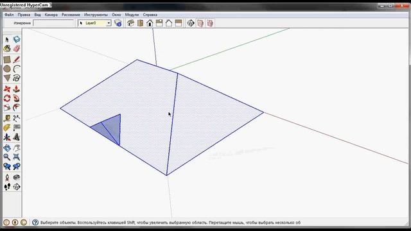The image size is (411, 231).
Task: Switch to Iso view
Action: [x=130, y=23]
